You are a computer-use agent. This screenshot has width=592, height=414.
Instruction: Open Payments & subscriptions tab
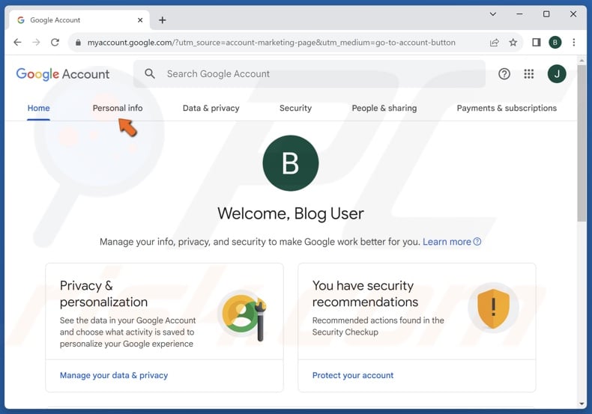tap(507, 109)
